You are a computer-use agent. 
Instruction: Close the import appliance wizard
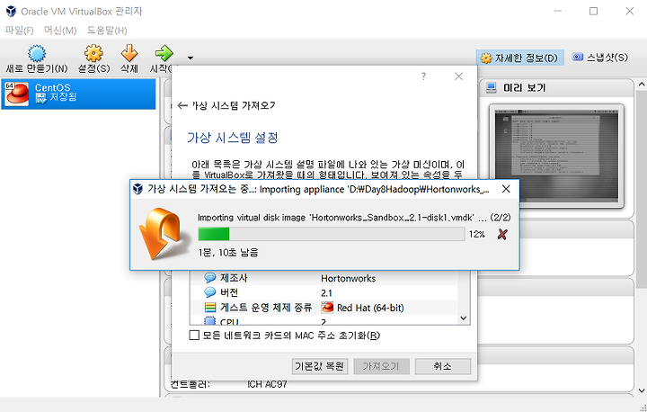[458, 76]
